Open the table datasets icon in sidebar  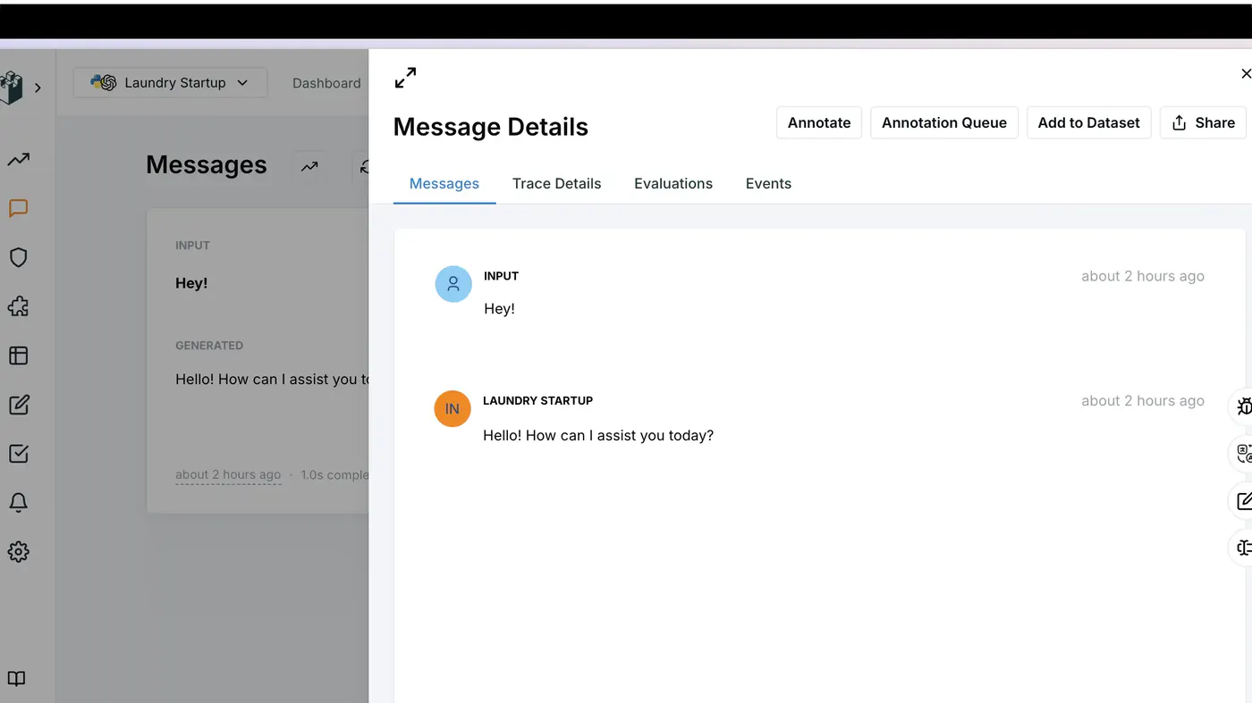tap(19, 356)
